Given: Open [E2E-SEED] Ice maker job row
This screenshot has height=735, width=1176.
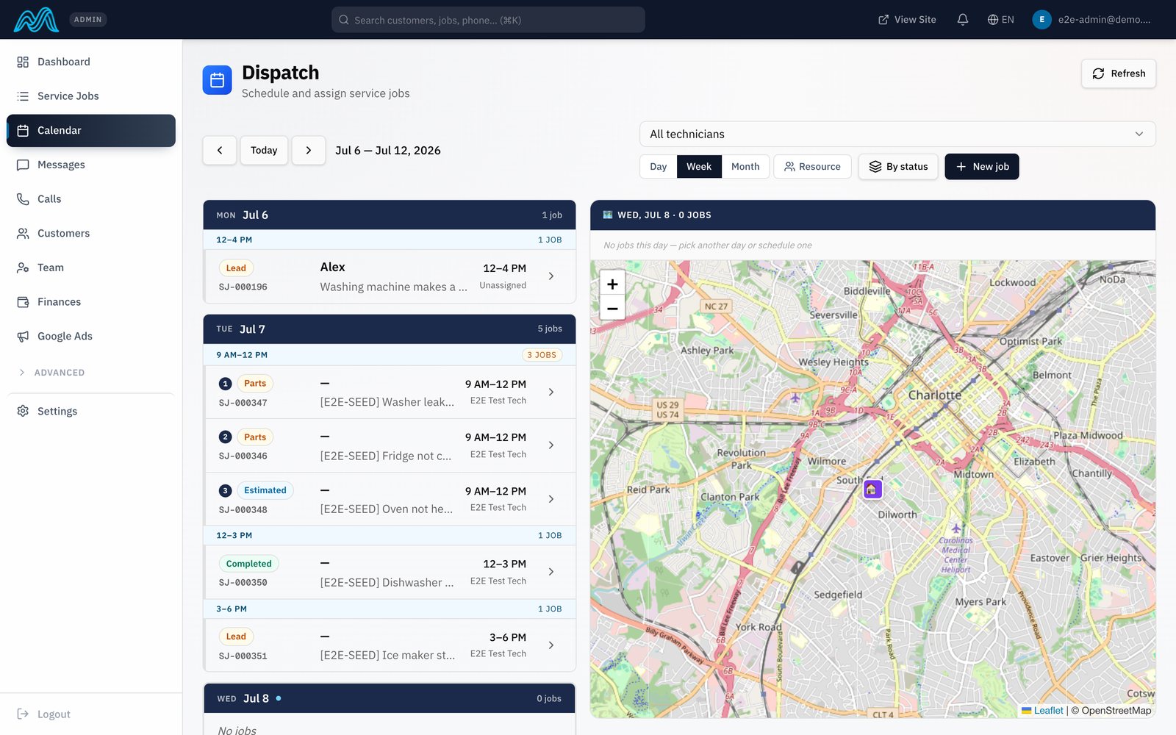Looking at the screenshot, I should pos(390,645).
